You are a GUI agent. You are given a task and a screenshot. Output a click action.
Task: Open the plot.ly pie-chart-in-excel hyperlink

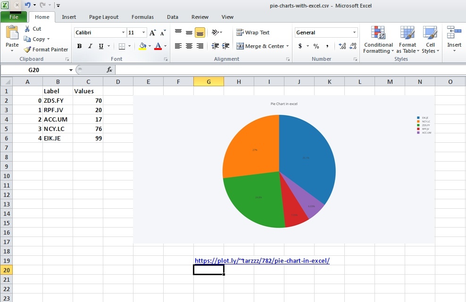(262, 261)
